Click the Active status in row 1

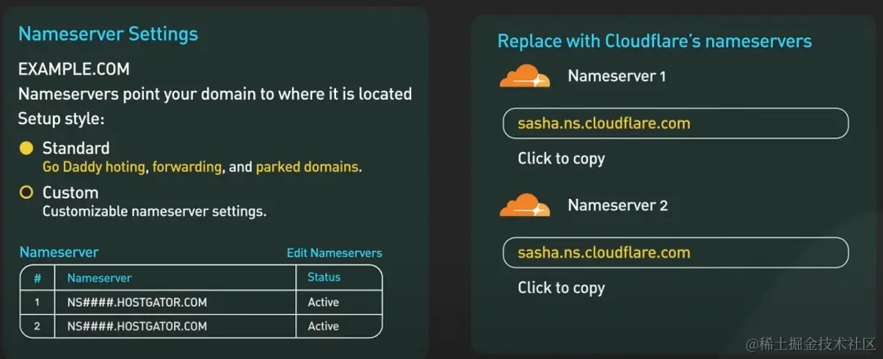[323, 303]
